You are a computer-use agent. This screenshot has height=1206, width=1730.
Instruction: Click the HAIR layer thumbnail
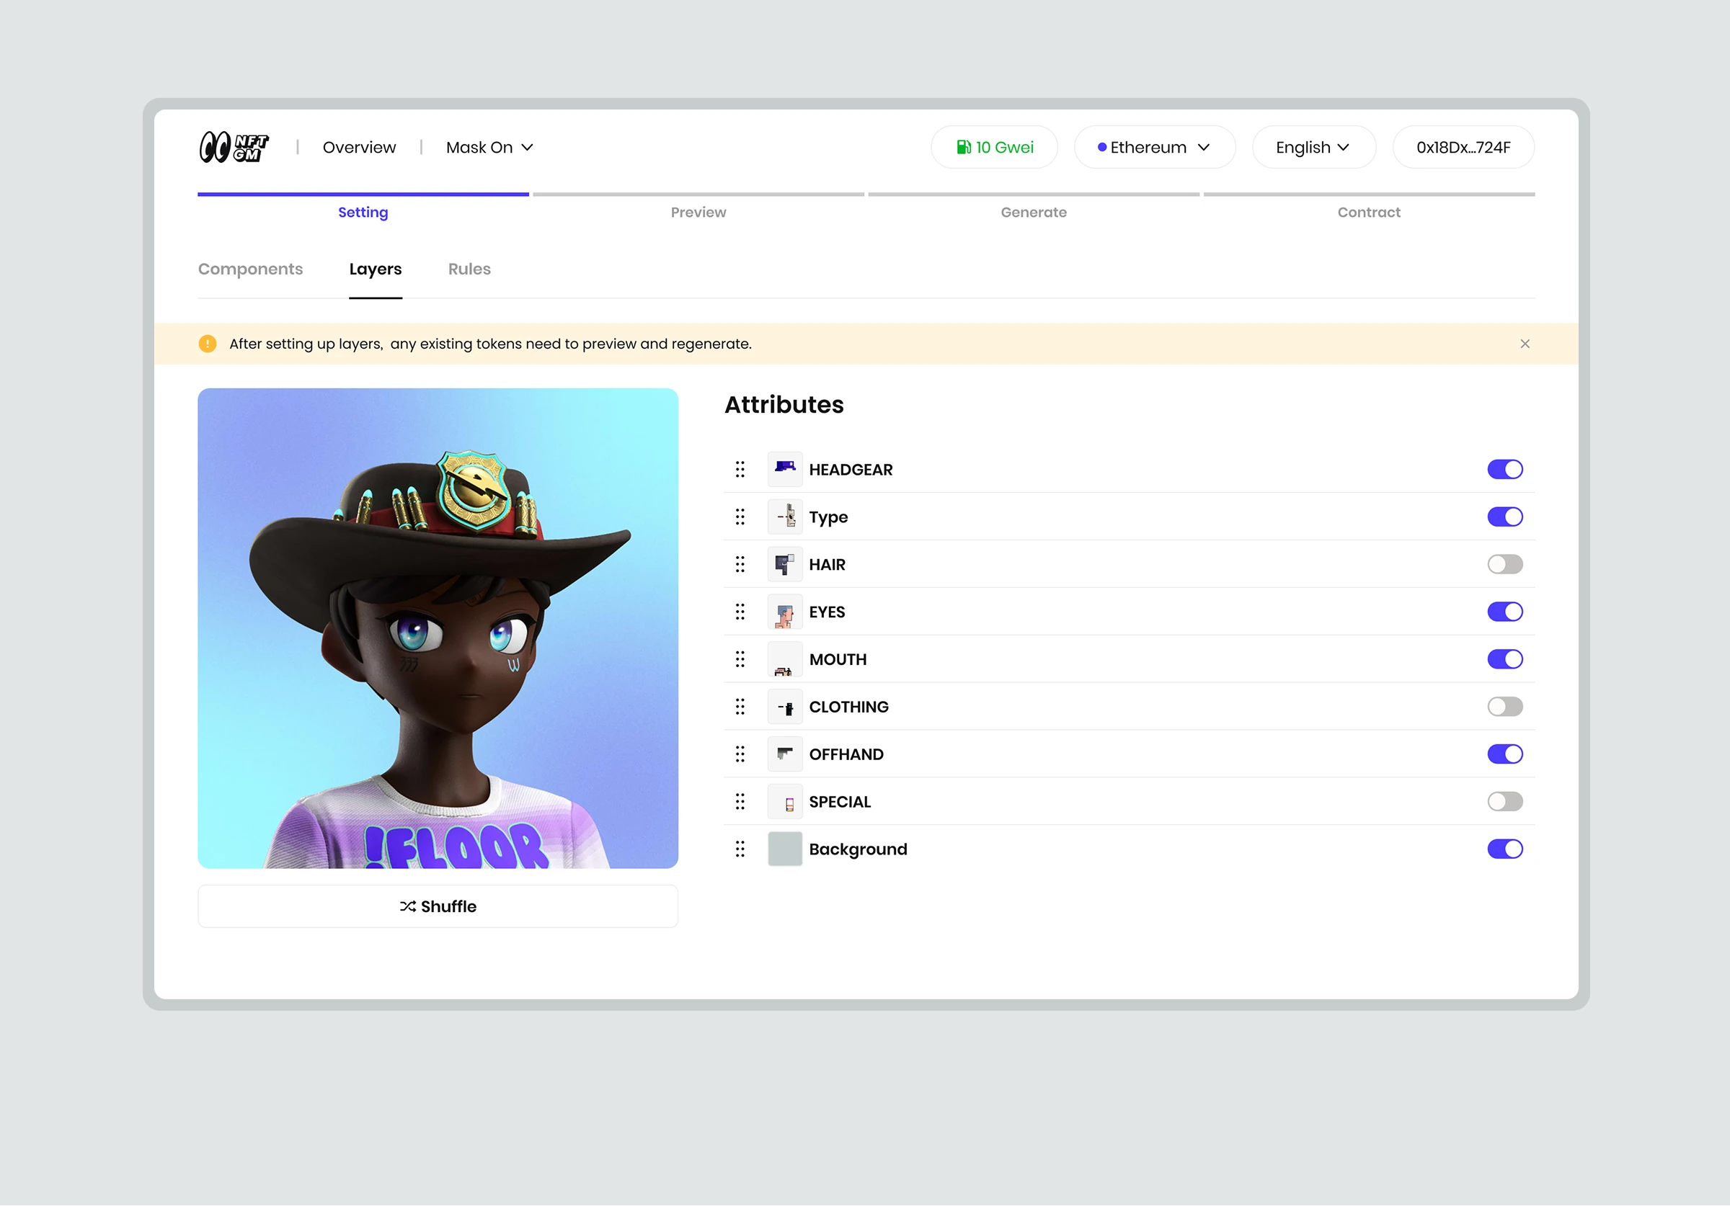[x=785, y=564]
